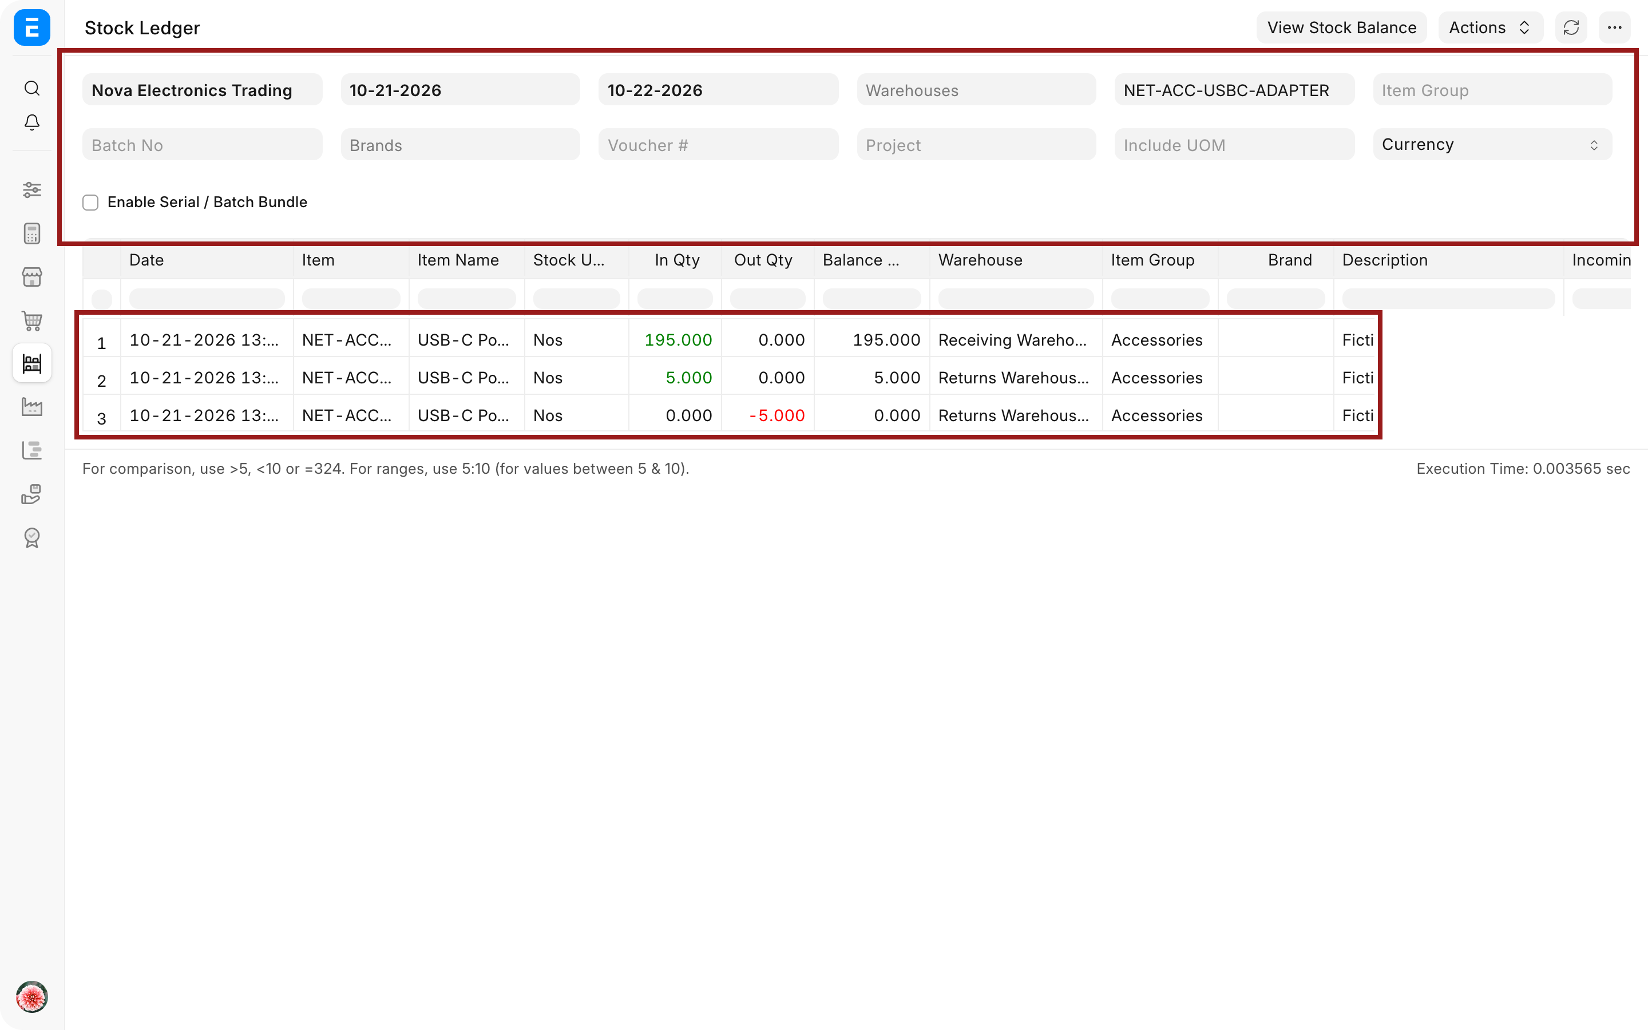Select the -5.000 Out Qty cell

[x=767, y=415]
